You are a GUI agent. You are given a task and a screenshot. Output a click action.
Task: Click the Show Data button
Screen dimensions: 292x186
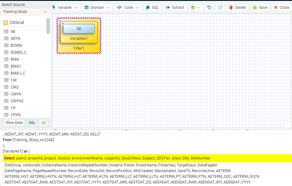pyautogui.click(x=14, y=123)
